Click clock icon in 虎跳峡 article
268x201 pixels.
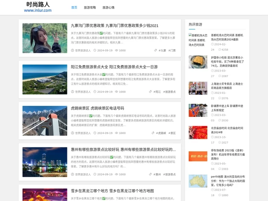tap(95, 133)
